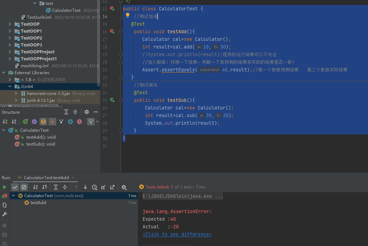Collapse CalculatorTest node in test results
The width and height of the screenshot is (368, 246).
(x=14, y=195)
